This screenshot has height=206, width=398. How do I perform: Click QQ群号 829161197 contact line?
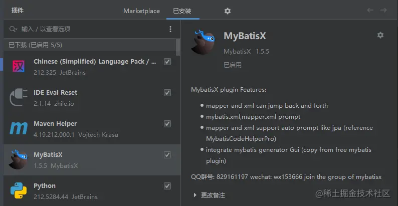286,177
